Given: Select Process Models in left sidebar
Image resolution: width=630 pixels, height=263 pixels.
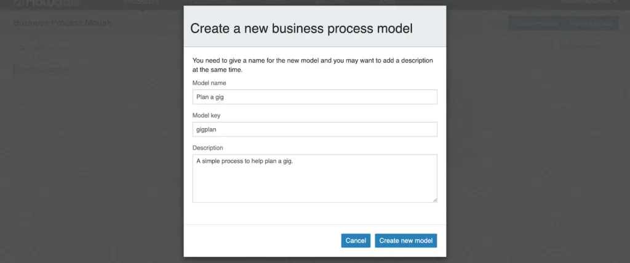Looking at the screenshot, I should click(x=44, y=70).
